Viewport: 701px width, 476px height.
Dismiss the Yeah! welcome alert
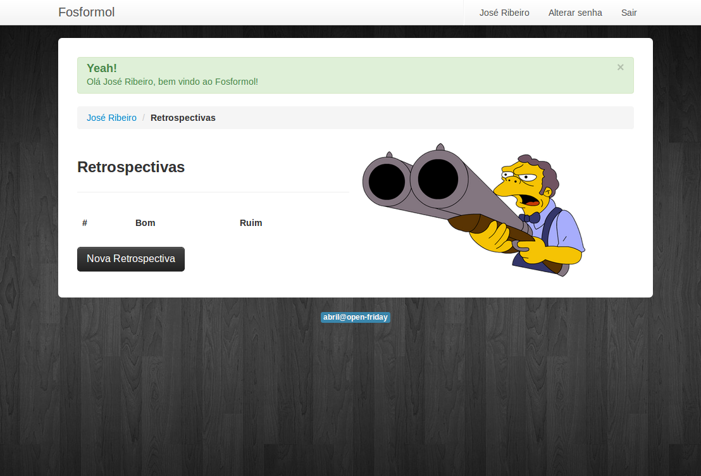click(620, 67)
